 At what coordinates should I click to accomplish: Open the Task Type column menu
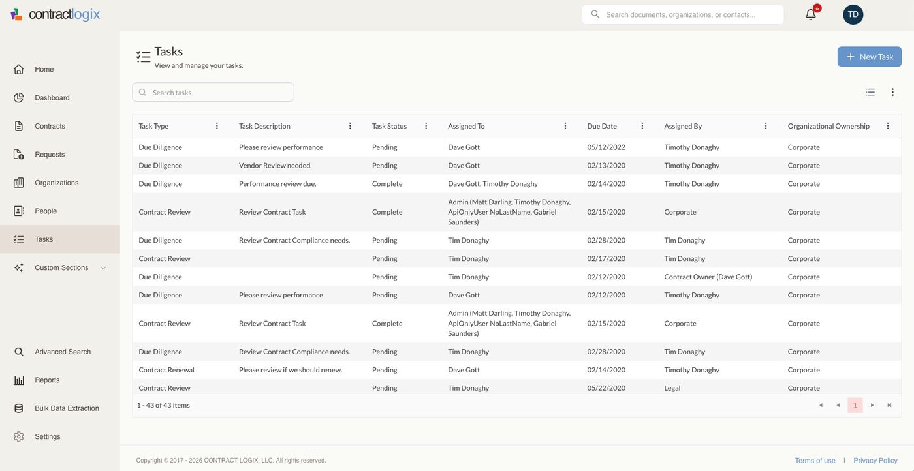(217, 126)
